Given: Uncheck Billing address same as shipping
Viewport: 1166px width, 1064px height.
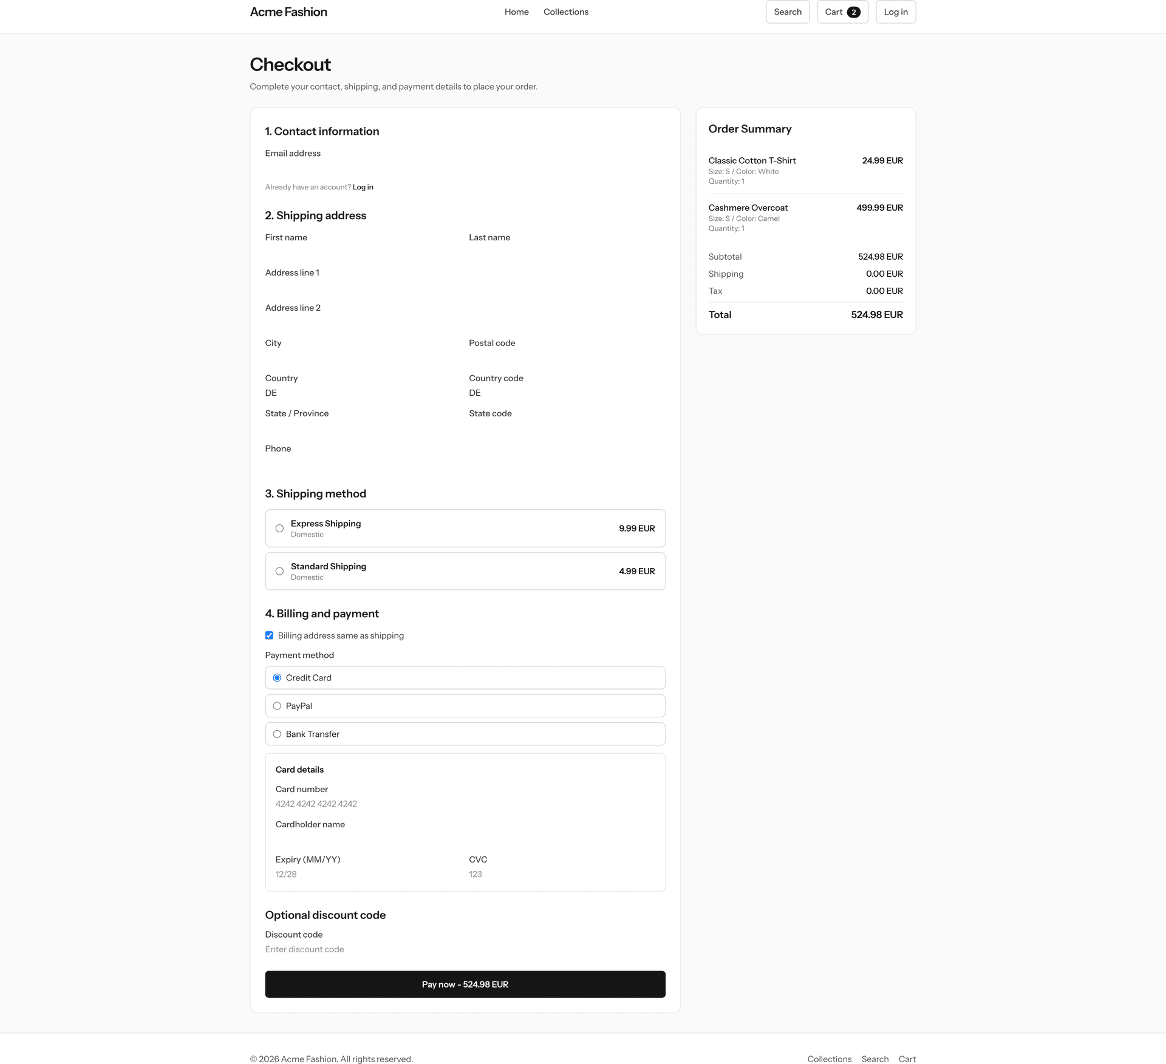Looking at the screenshot, I should point(269,635).
